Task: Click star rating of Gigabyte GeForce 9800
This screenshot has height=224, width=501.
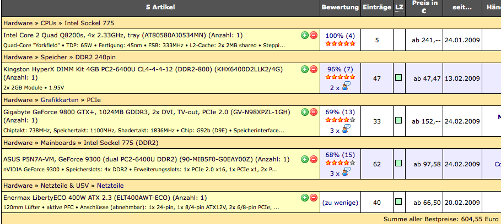Action: click(x=340, y=120)
